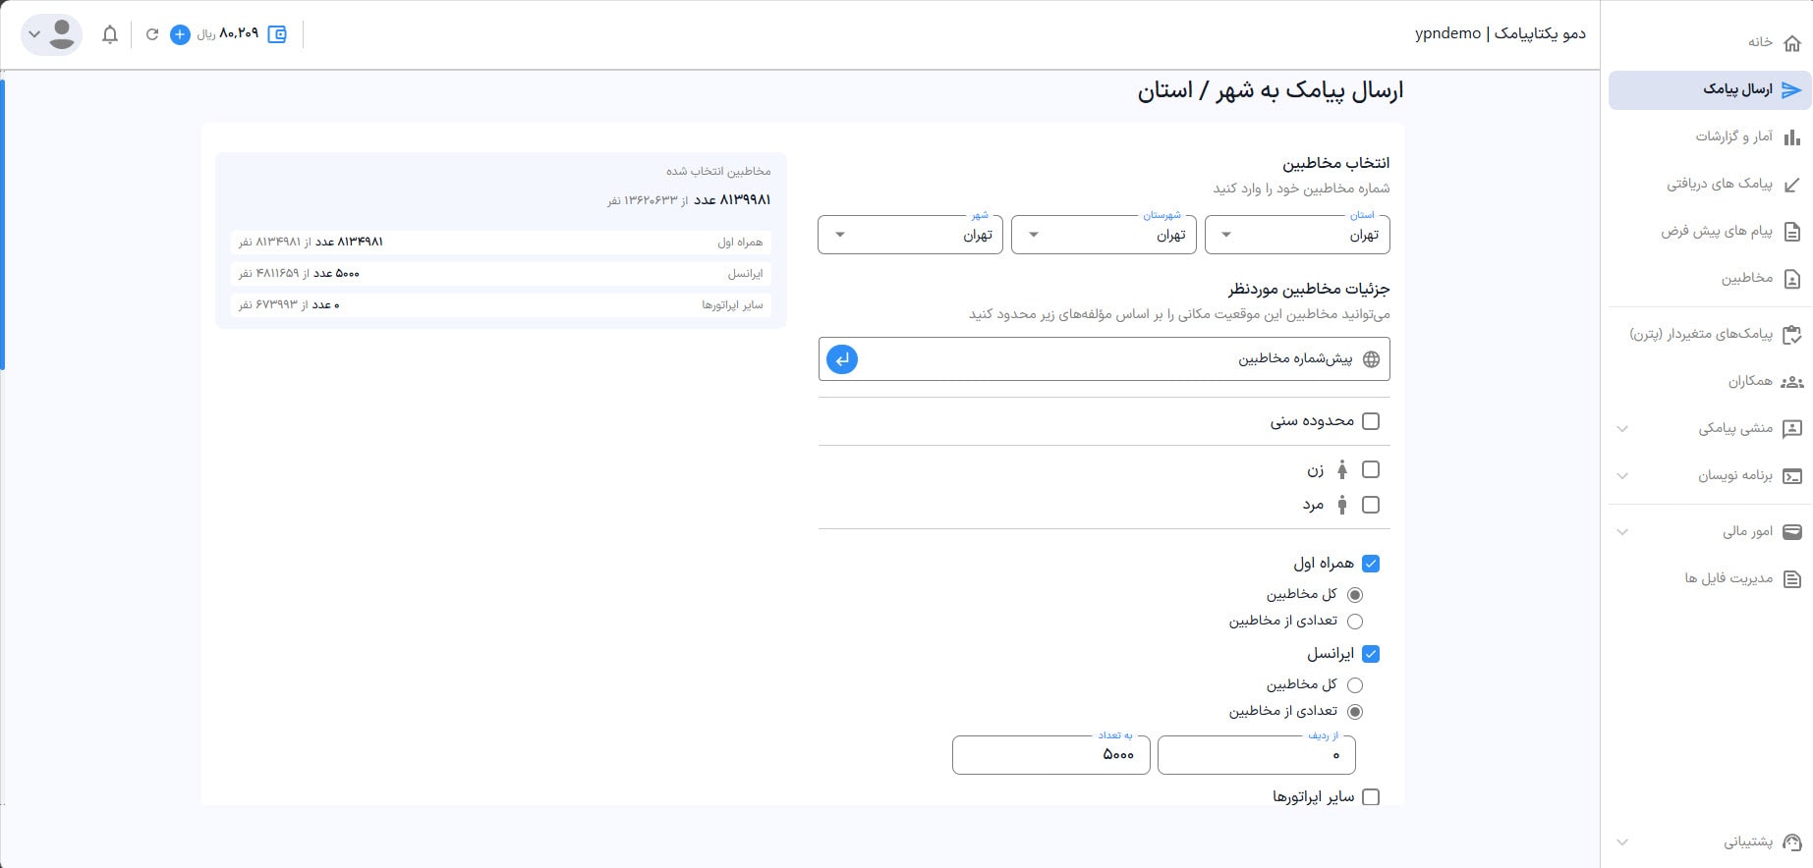
Task: Open contacts (مخاطبین) sidebar menu item
Action: (x=1746, y=279)
